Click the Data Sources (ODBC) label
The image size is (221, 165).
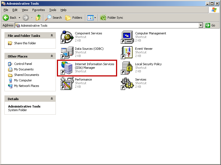coord(89,49)
